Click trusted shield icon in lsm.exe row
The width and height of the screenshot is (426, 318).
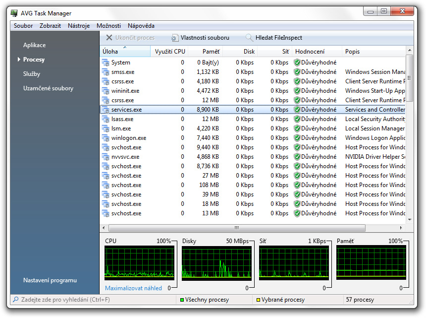click(x=297, y=128)
